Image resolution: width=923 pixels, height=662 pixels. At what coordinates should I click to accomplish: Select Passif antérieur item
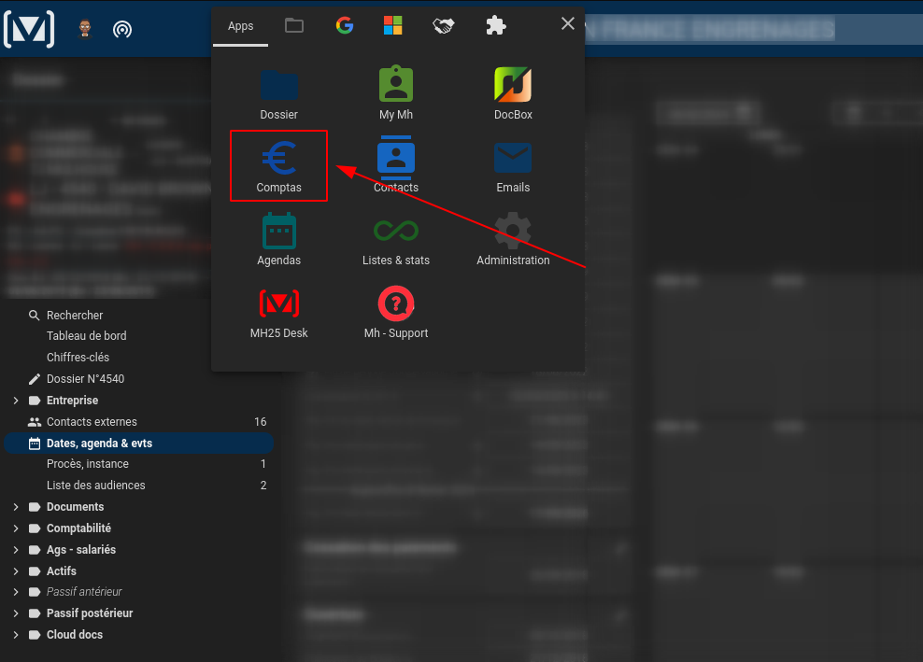tap(84, 592)
